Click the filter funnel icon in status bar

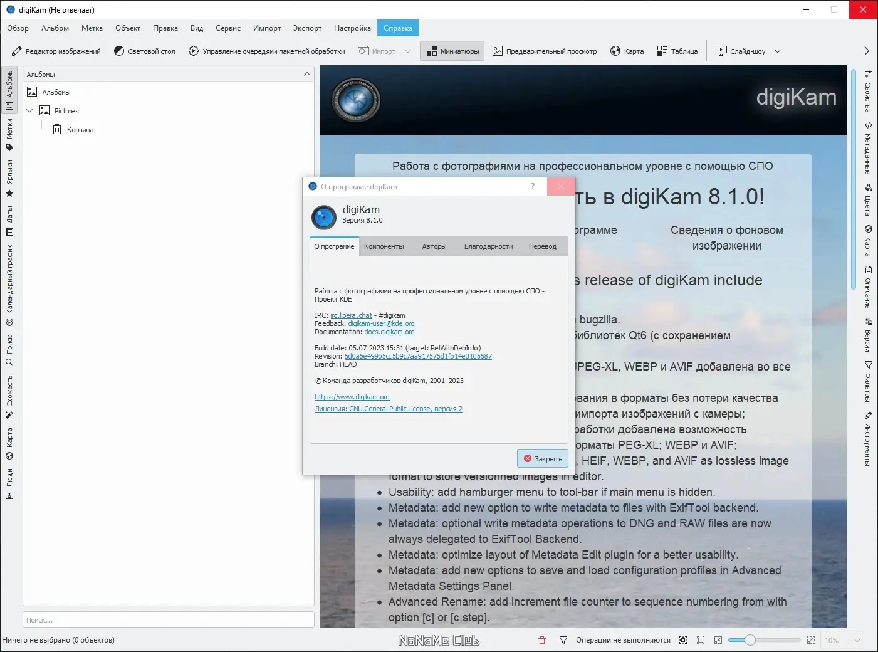click(x=563, y=640)
